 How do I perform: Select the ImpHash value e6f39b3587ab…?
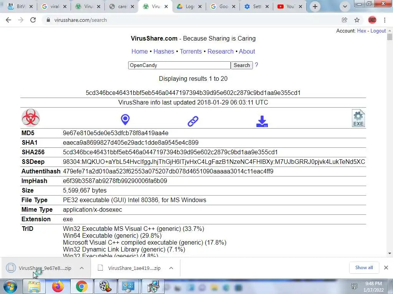point(115,181)
